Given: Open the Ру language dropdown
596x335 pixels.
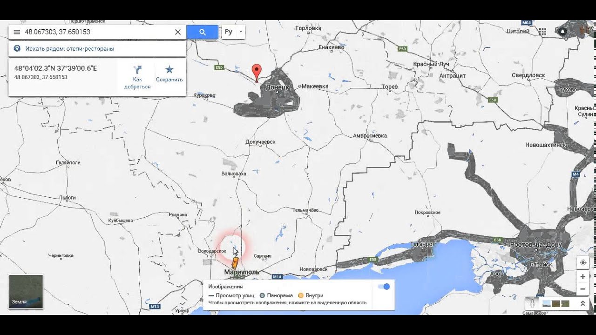Looking at the screenshot, I should point(233,32).
